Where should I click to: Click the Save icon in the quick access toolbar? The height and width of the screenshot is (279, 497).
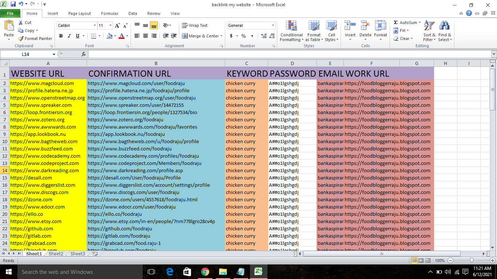tap(13, 4)
